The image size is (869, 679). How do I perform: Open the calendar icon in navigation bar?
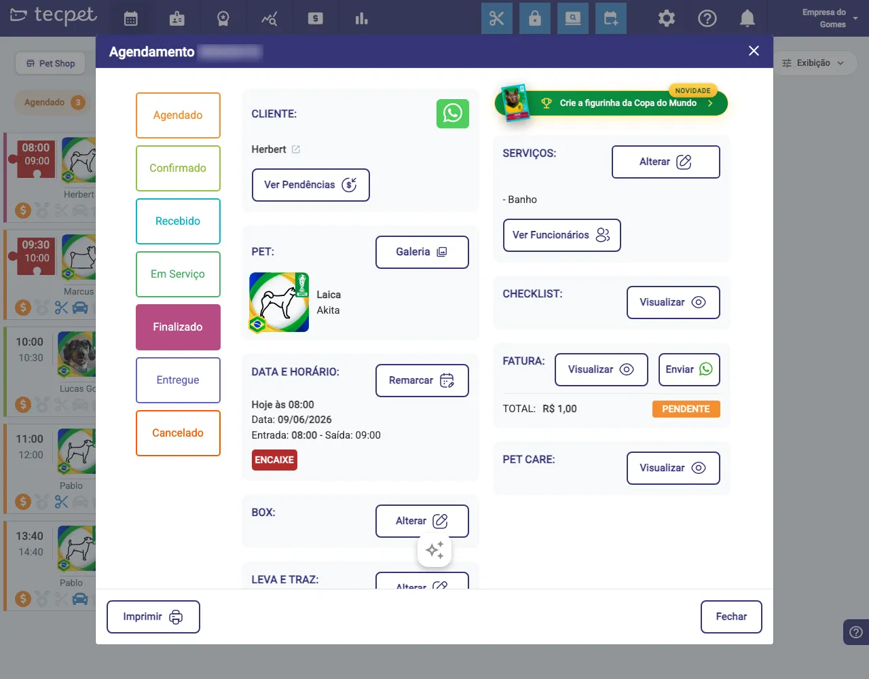tap(131, 19)
